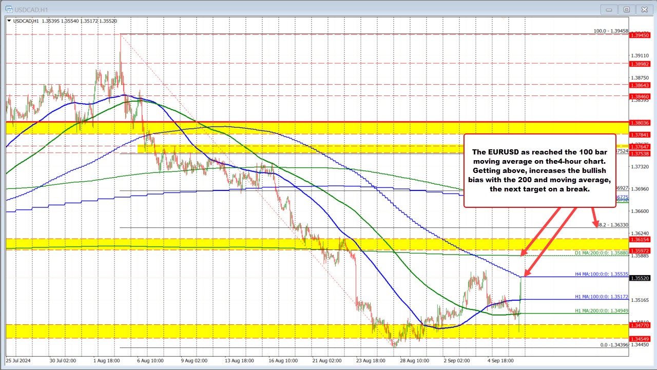Select the yellow 1.36154 support label
Screen dimensions: 657x370
[640, 238]
